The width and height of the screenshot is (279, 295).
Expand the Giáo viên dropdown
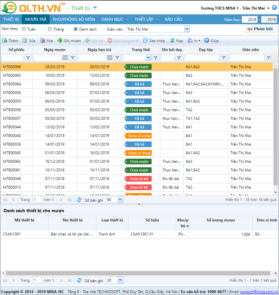pyautogui.click(x=187, y=29)
